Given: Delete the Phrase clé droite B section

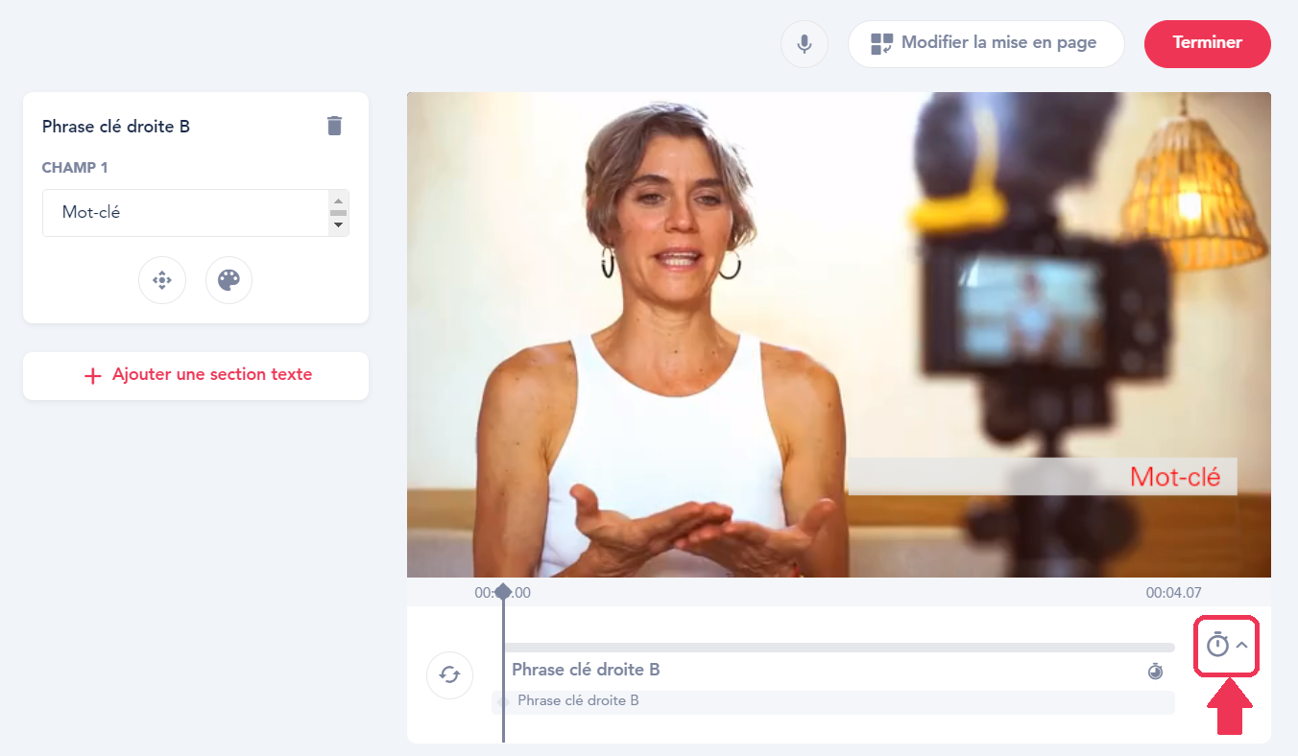Looking at the screenshot, I should (334, 126).
